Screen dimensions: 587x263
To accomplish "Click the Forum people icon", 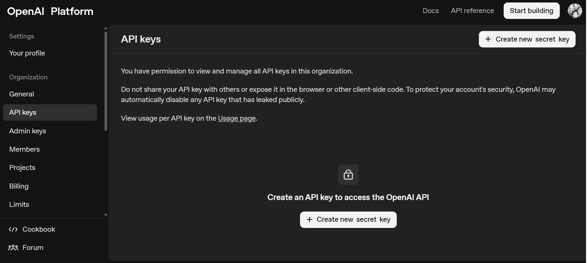I will coord(13,248).
